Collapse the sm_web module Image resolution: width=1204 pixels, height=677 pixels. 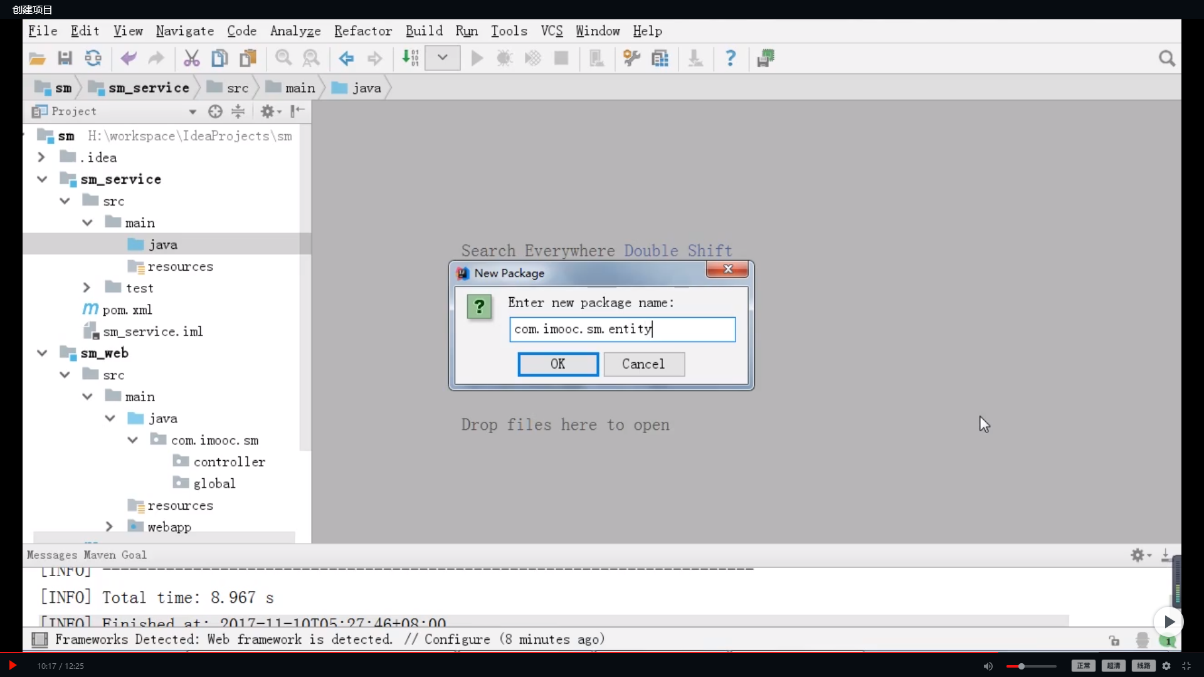[41, 353]
